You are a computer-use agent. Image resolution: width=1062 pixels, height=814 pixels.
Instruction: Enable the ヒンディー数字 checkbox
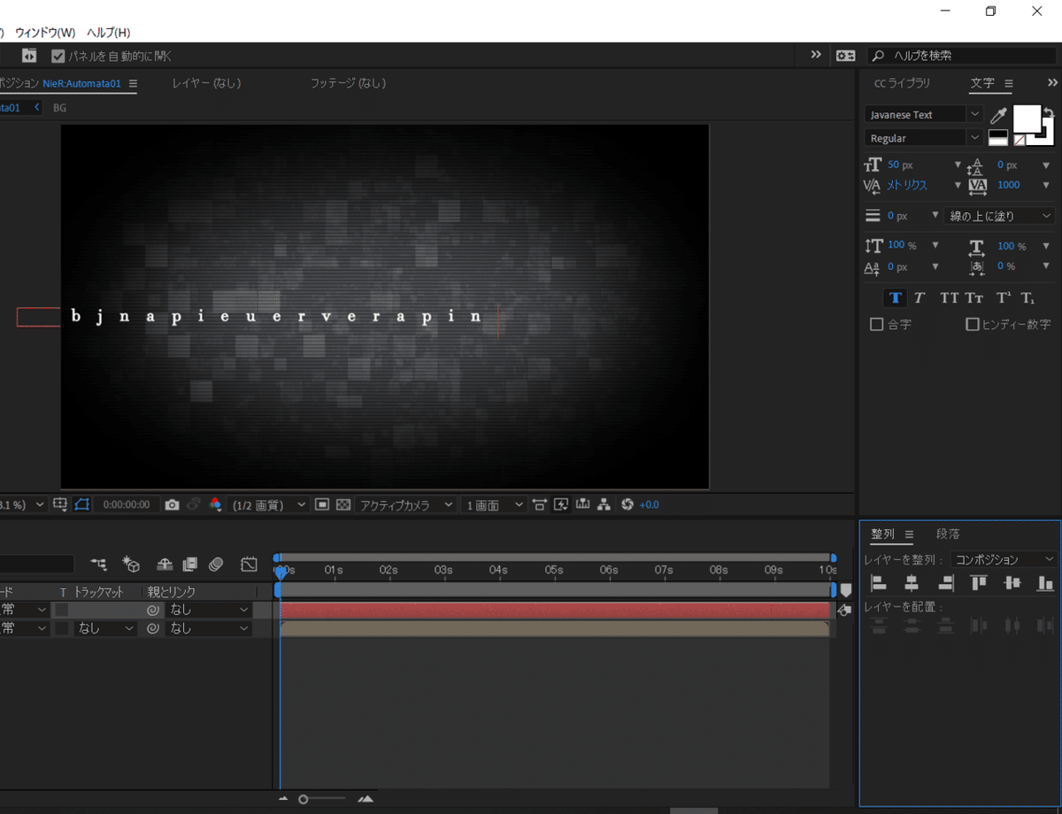pos(973,325)
